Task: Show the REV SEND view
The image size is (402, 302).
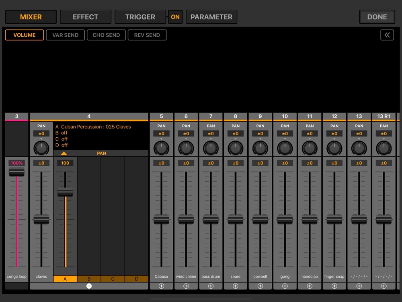Action: 147,35
